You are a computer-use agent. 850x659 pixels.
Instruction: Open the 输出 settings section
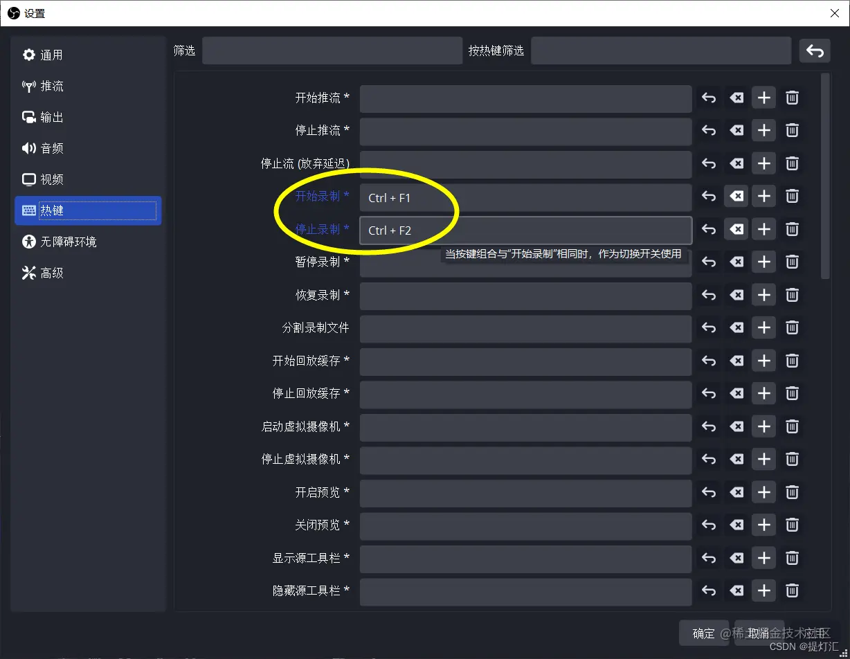coord(88,117)
